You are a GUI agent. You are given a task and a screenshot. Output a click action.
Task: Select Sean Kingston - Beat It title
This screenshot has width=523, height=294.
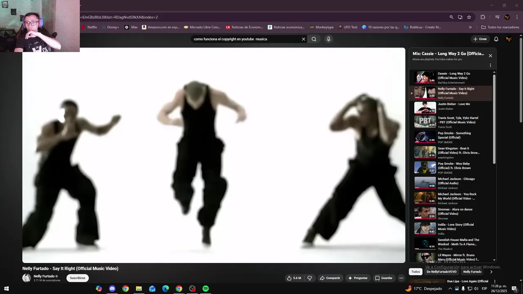pyautogui.click(x=459, y=151)
